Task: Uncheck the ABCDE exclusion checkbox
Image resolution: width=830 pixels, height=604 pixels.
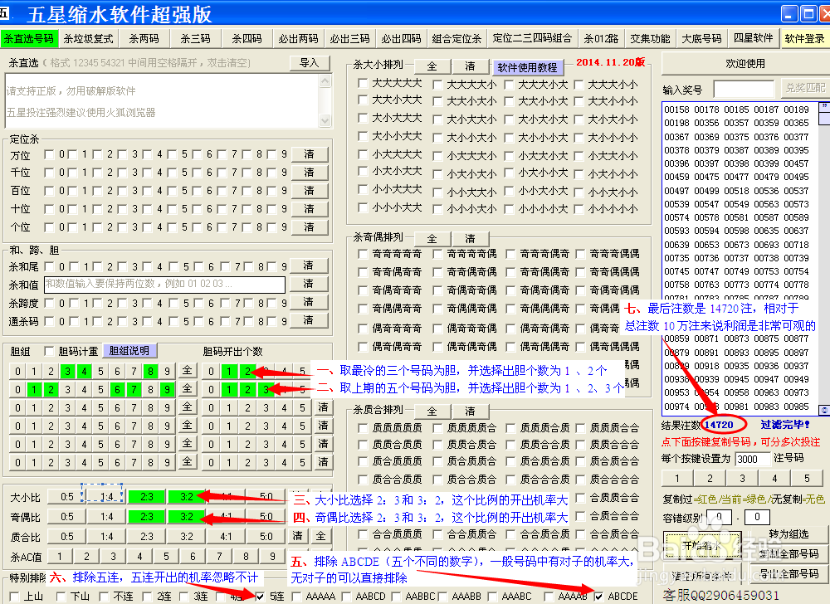Action: pyautogui.click(x=598, y=597)
